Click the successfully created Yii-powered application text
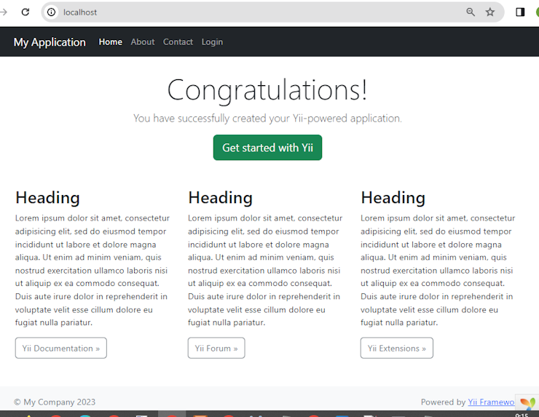 (x=267, y=118)
